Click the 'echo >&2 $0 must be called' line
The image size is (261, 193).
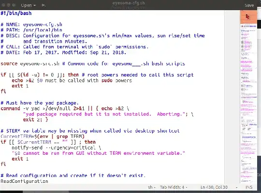click(72, 80)
